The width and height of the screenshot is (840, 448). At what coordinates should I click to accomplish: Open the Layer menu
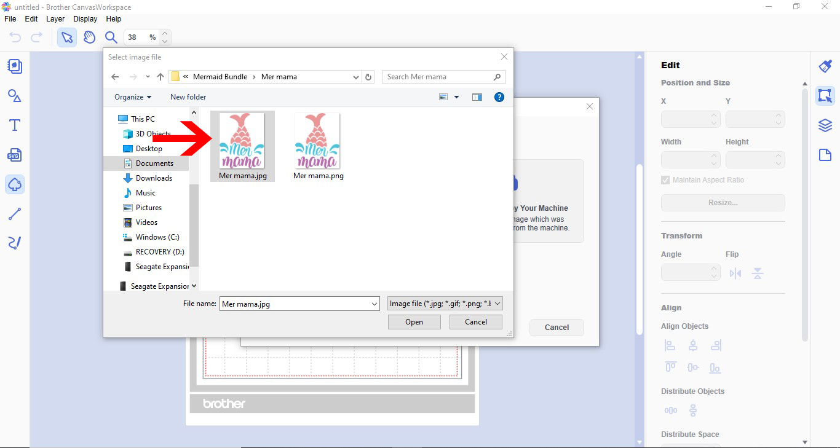[55, 19]
